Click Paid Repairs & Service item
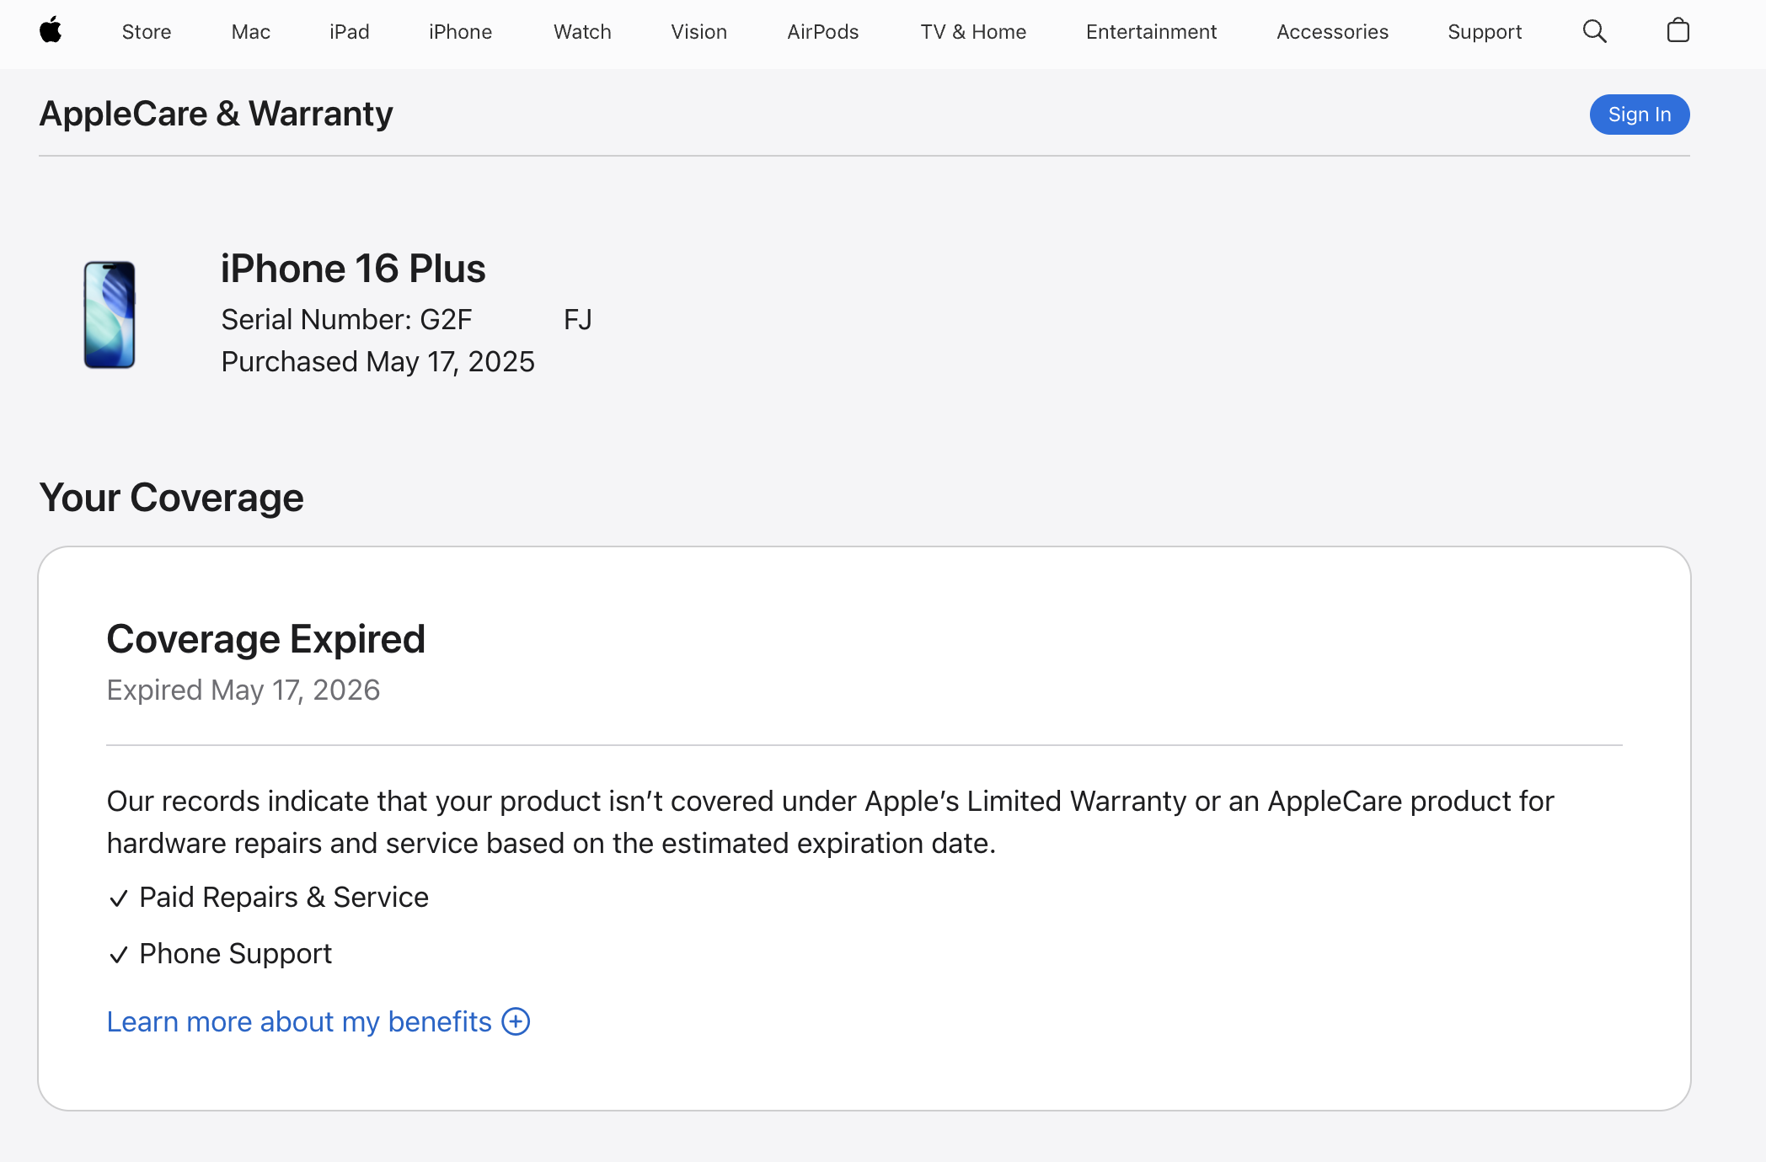Screen dimensions: 1766x1162 284,898
